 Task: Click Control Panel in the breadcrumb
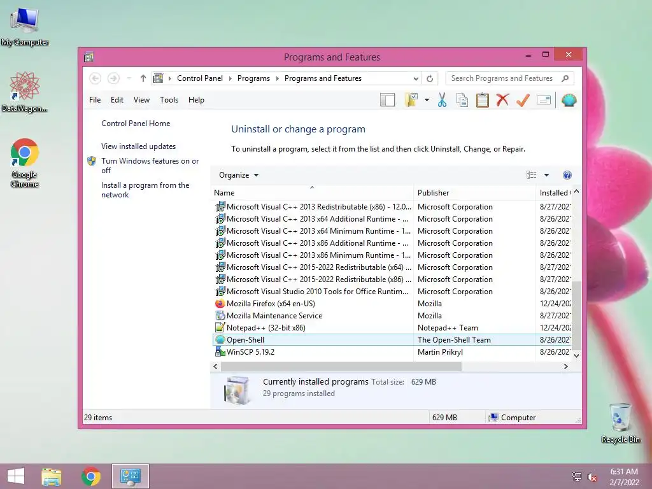[x=199, y=78]
